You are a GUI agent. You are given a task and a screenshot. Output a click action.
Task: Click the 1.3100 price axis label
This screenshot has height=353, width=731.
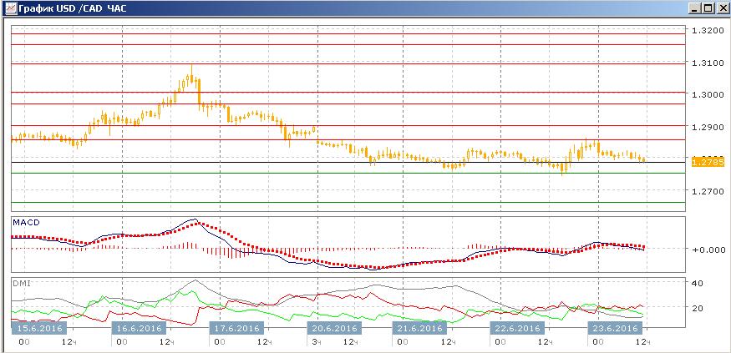coord(708,63)
